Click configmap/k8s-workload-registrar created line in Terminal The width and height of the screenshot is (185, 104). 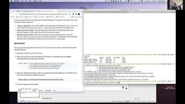click(x=99, y=75)
